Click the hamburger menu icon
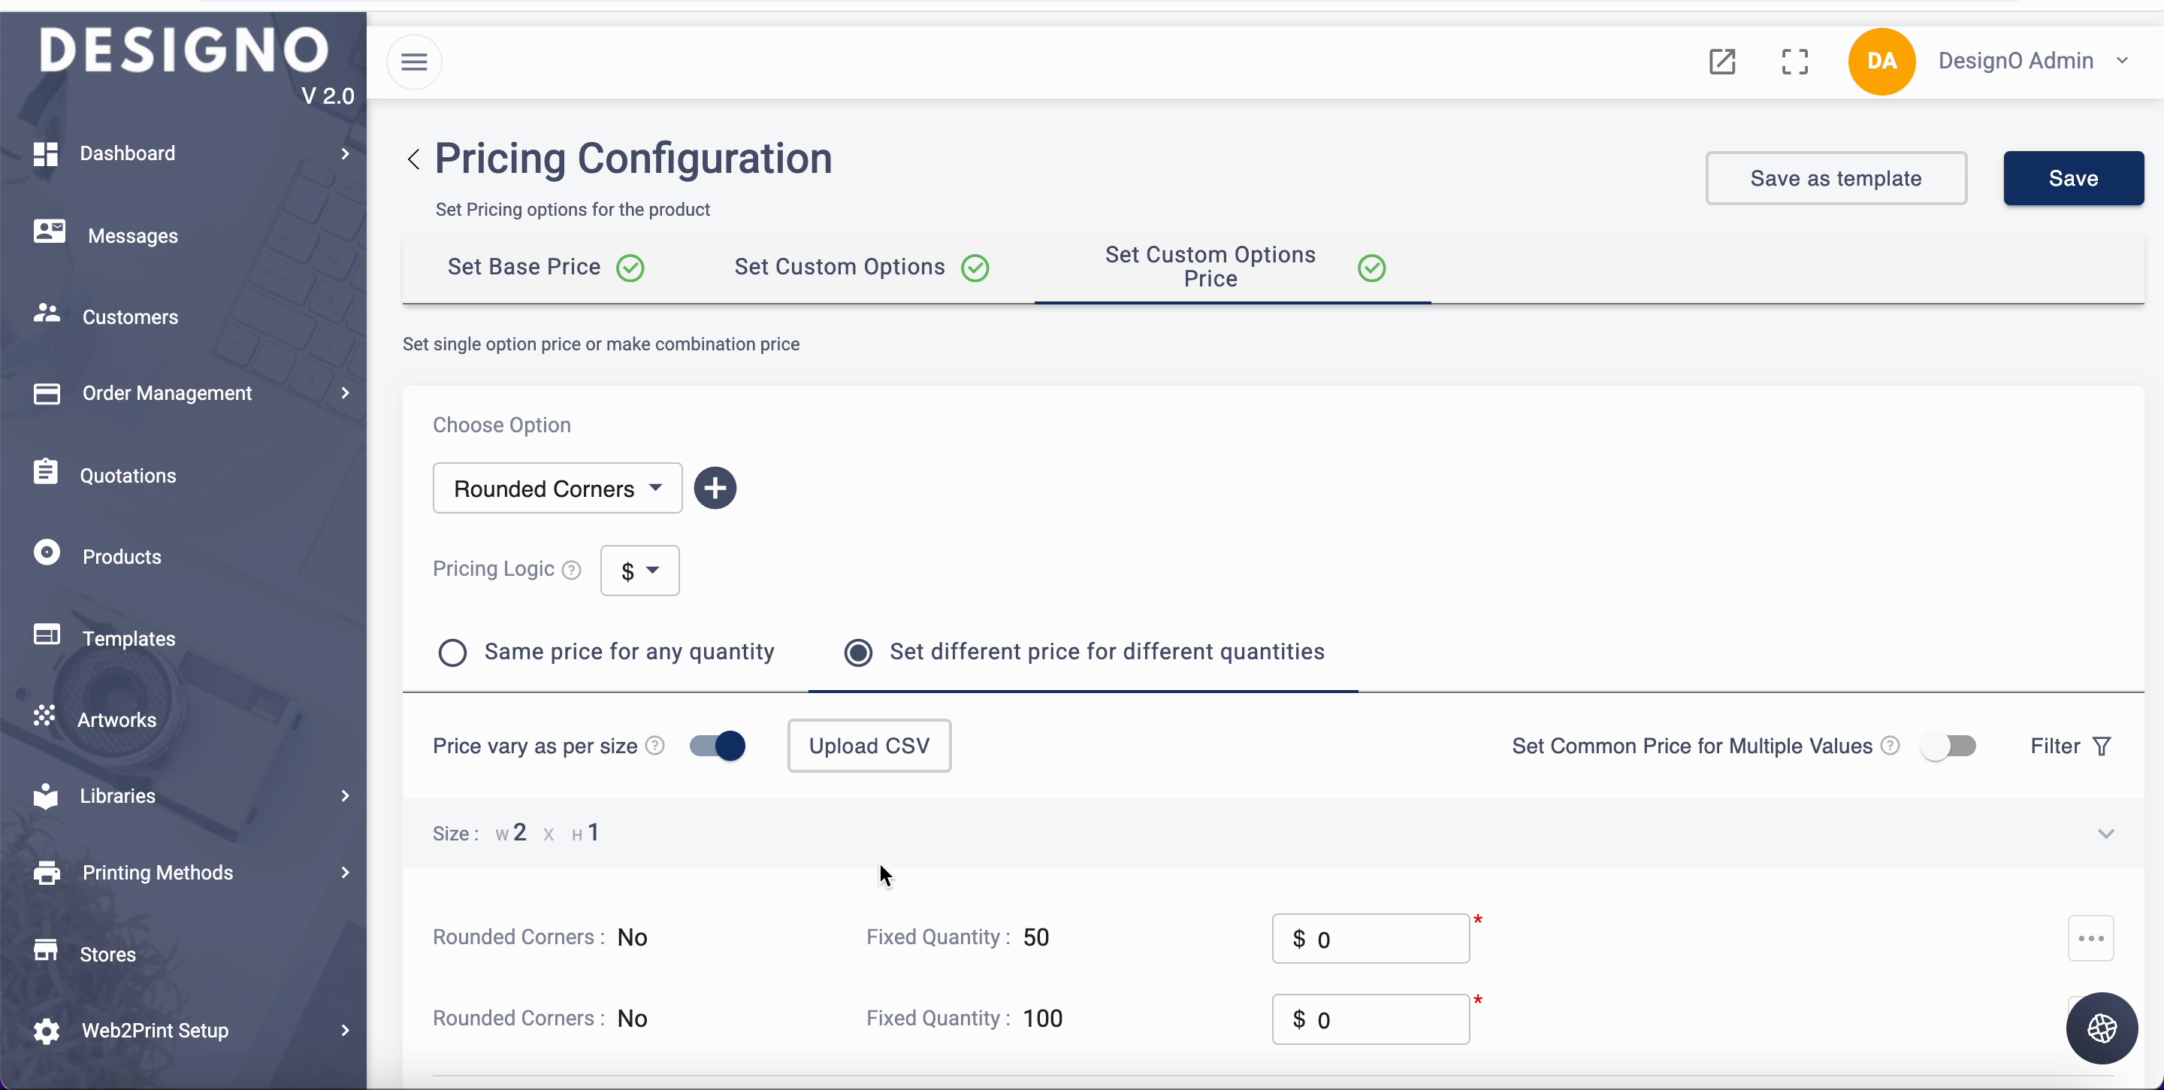This screenshot has height=1090, width=2164. click(x=414, y=62)
